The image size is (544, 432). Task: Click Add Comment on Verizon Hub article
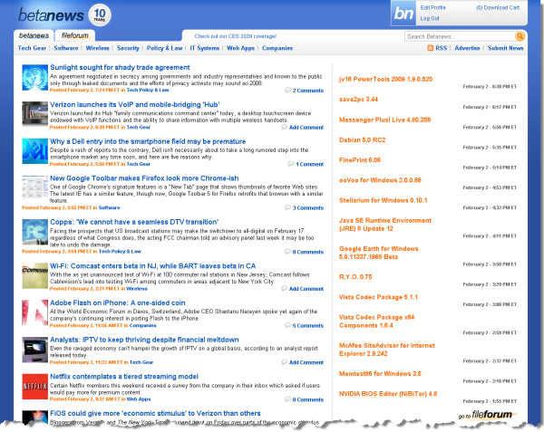[306, 127]
